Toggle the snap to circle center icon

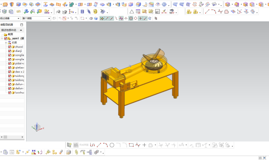point(131,18)
